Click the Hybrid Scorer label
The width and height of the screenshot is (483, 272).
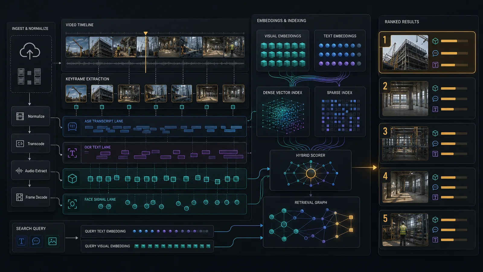tap(311, 155)
